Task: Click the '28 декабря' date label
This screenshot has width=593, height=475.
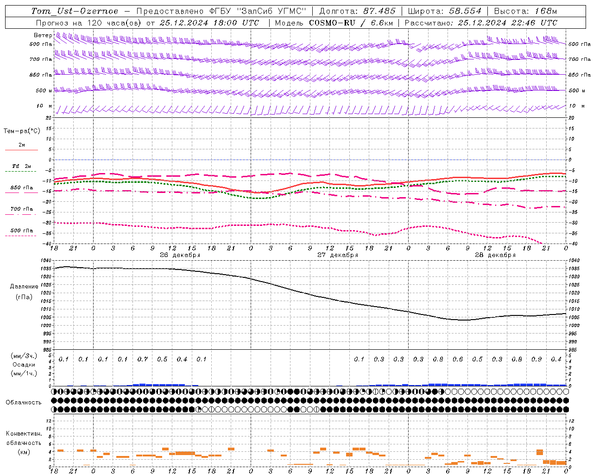Action: pyautogui.click(x=495, y=255)
